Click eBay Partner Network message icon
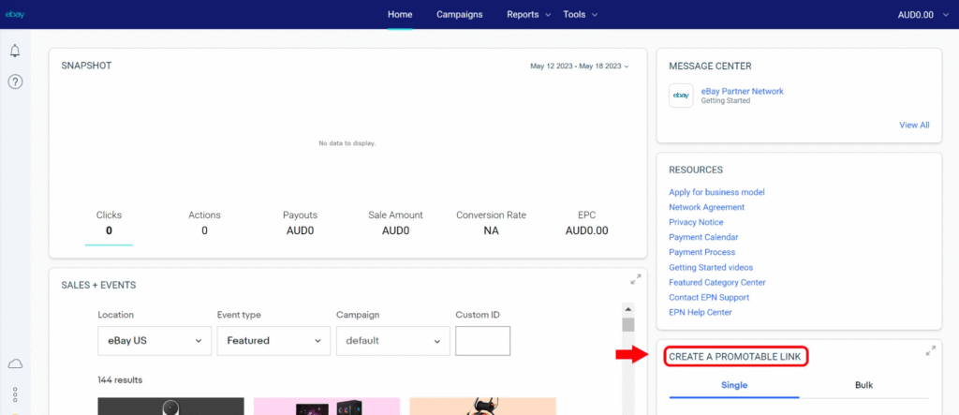This screenshot has width=959, height=415. click(x=681, y=96)
